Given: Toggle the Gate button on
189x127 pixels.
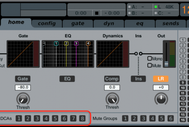Looking at the screenshot, I should (23, 79).
